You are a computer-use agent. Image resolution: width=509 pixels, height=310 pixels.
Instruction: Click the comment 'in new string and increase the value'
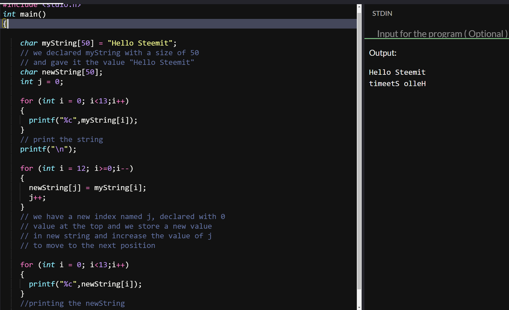coord(116,236)
